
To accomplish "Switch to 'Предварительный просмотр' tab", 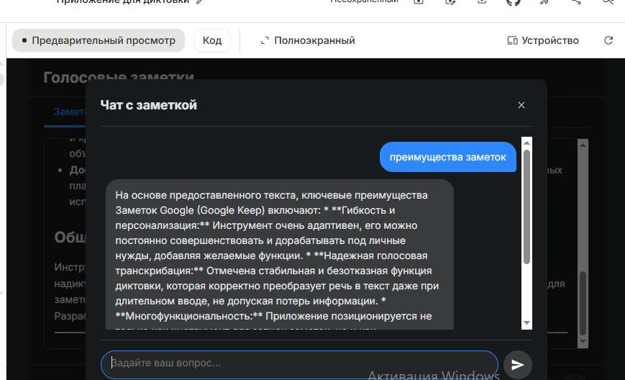I will pos(99,40).
